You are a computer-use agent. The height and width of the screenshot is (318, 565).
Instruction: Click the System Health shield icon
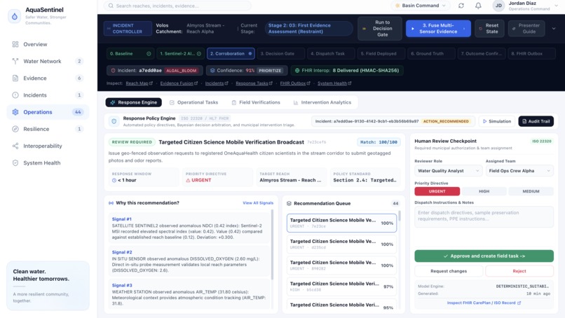[15, 163]
